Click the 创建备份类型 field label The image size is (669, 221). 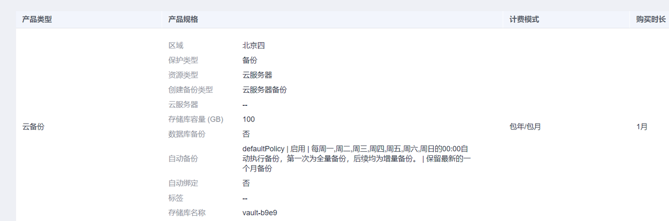(x=190, y=90)
